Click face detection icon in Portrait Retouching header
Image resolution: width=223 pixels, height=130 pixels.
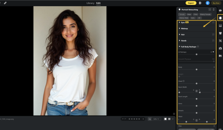coord(210,10)
